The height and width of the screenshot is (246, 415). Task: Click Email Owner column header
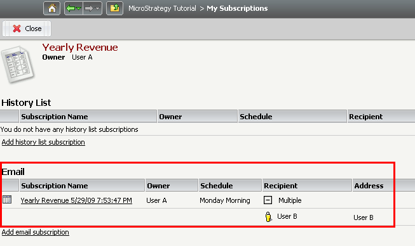pos(172,186)
